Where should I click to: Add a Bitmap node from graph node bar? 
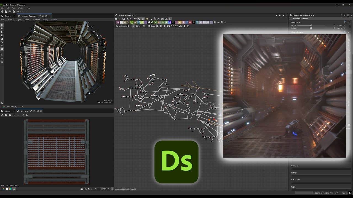[118, 22]
